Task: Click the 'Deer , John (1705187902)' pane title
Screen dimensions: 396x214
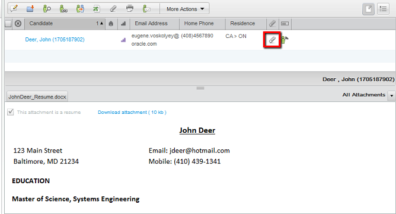Action: click(x=359, y=79)
